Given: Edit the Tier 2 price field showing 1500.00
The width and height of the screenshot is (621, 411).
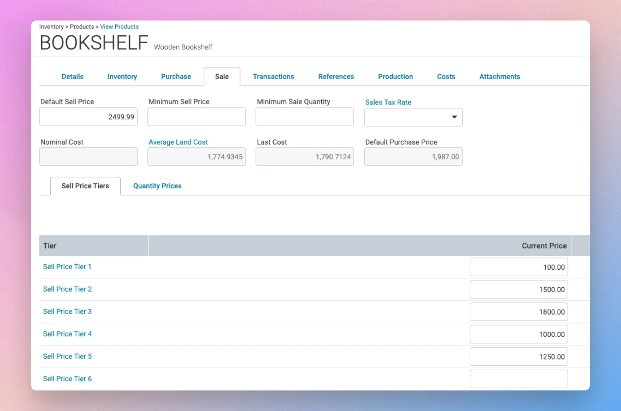Looking at the screenshot, I should click(519, 289).
